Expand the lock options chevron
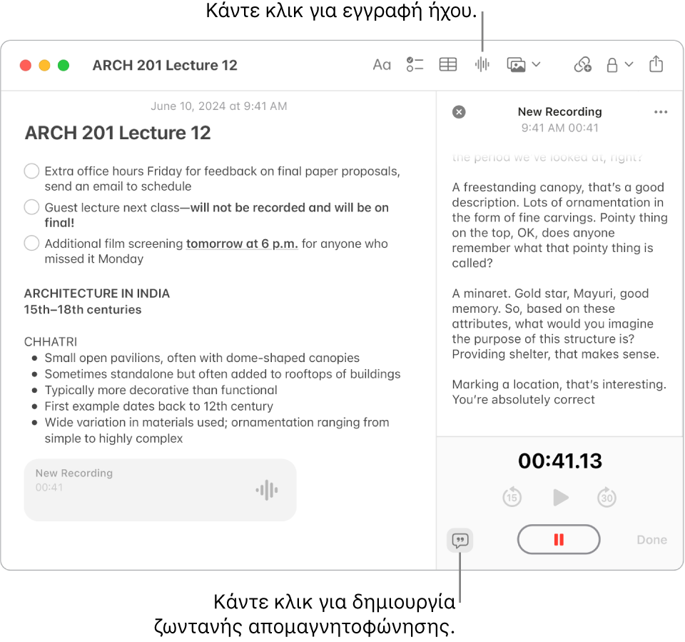Viewport: 685px width, 642px height. click(x=629, y=65)
